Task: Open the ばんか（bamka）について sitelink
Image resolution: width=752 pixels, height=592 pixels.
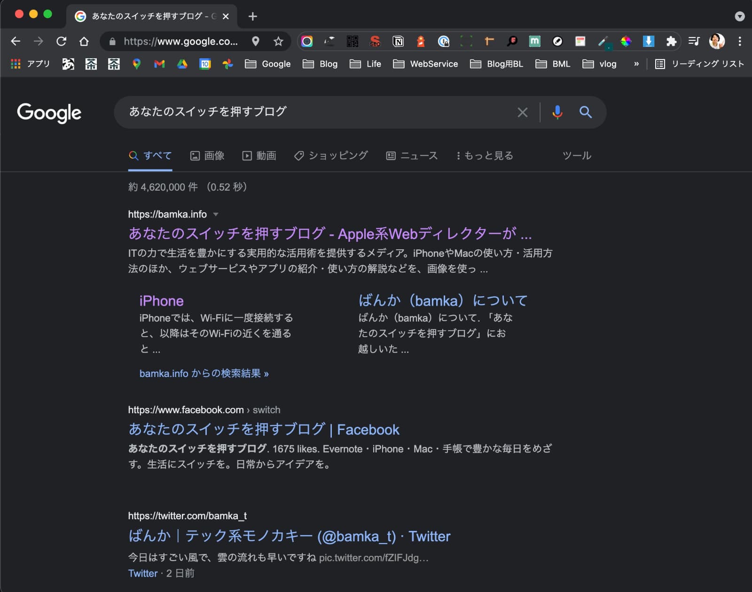Action: pyautogui.click(x=443, y=300)
